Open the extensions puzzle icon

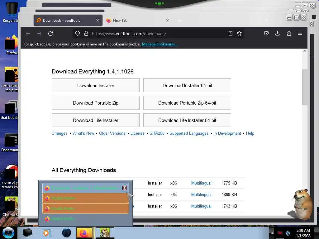[x=289, y=34]
